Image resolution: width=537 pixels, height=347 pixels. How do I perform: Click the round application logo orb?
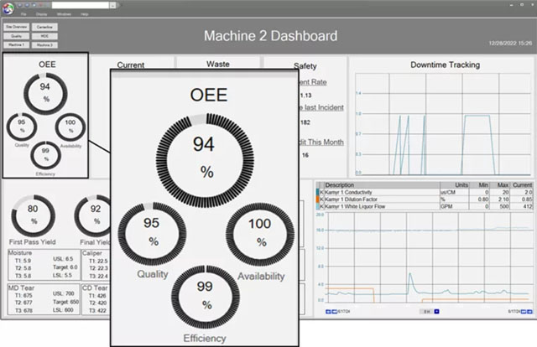point(8,8)
